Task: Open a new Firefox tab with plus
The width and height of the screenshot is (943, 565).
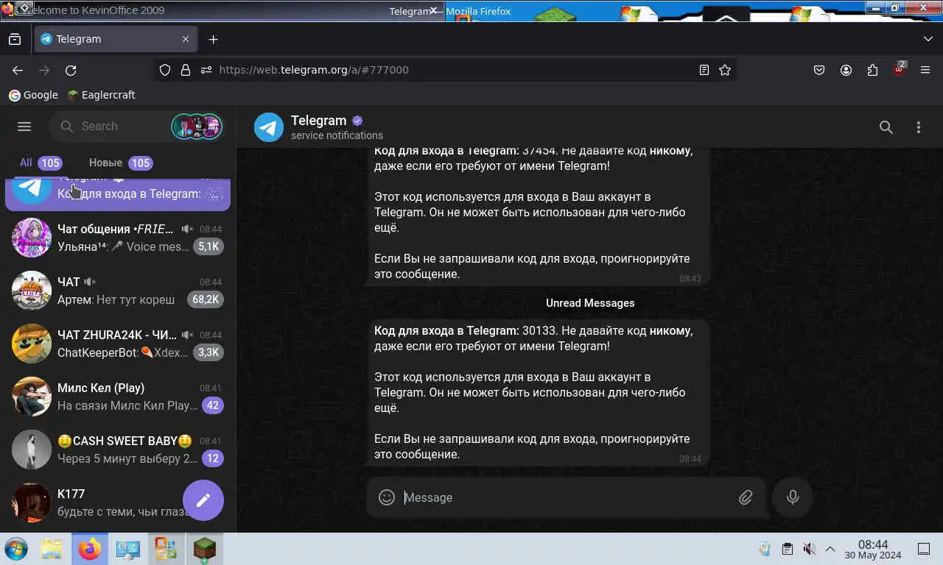Action: pyautogui.click(x=214, y=39)
